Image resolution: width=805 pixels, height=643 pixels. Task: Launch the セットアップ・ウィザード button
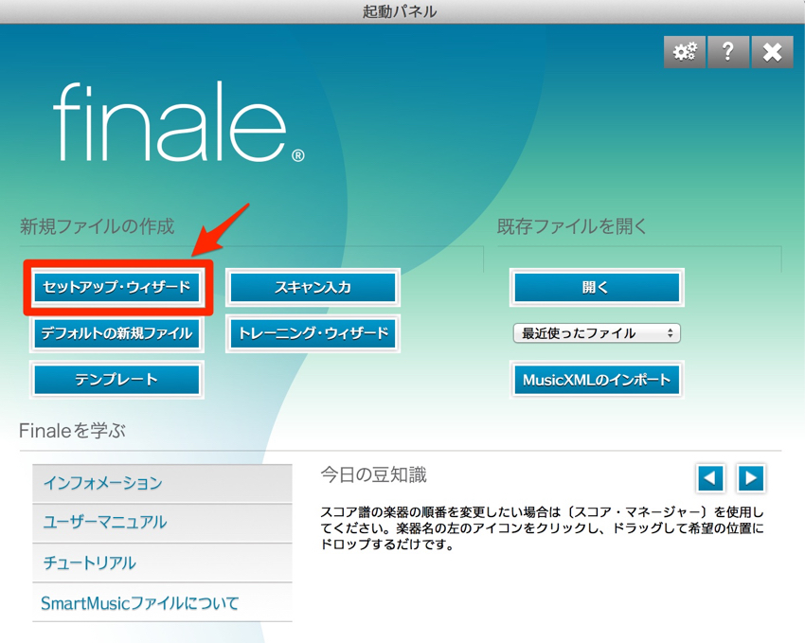pyautogui.click(x=117, y=287)
